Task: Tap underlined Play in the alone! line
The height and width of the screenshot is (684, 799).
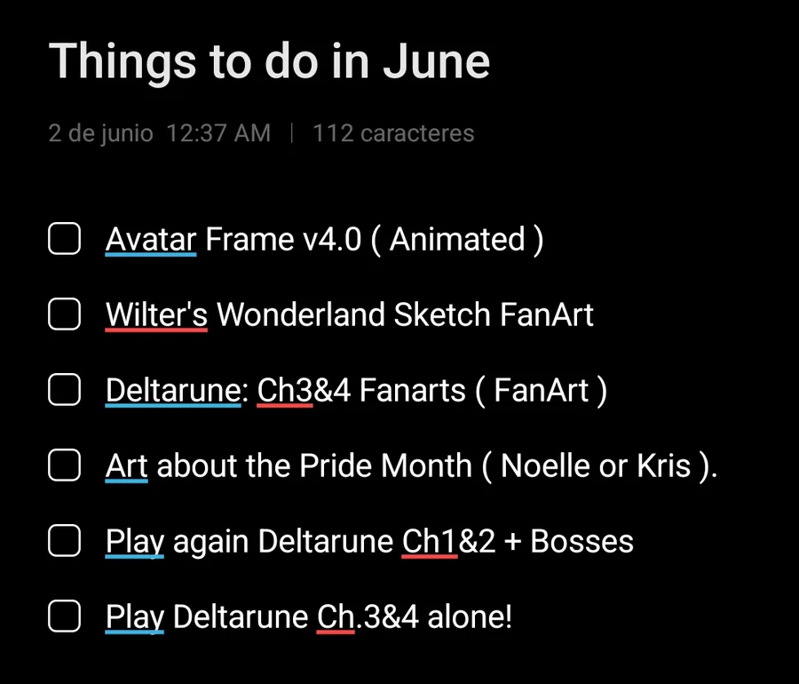Action: pyautogui.click(x=135, y=617)
